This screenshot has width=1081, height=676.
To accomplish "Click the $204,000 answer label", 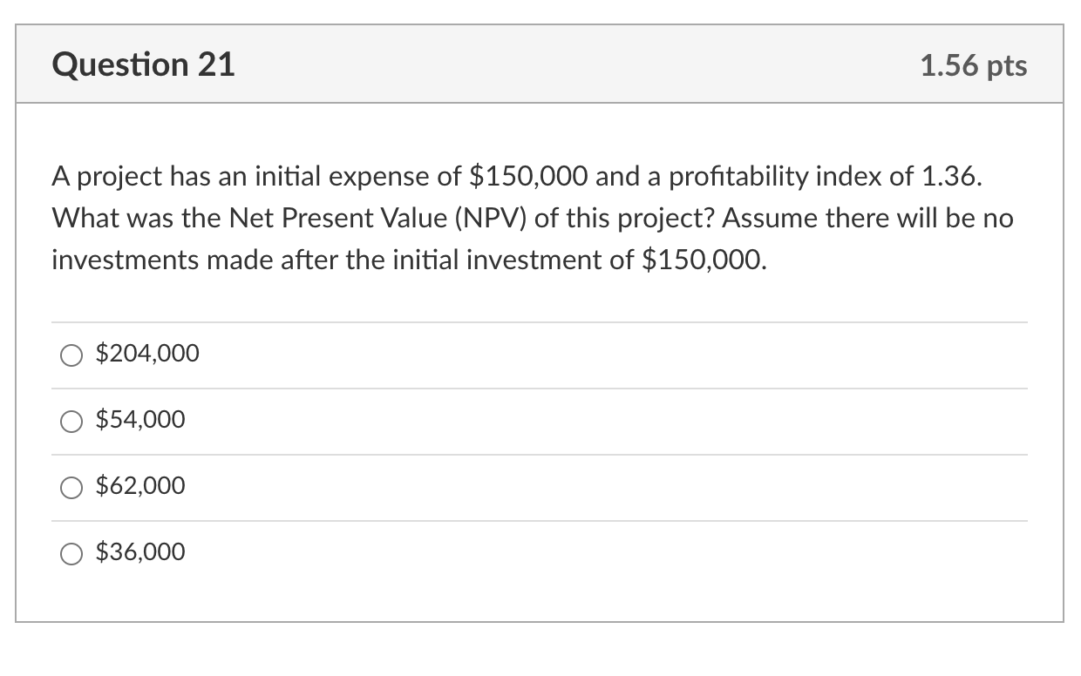I will tap(148, 354).
